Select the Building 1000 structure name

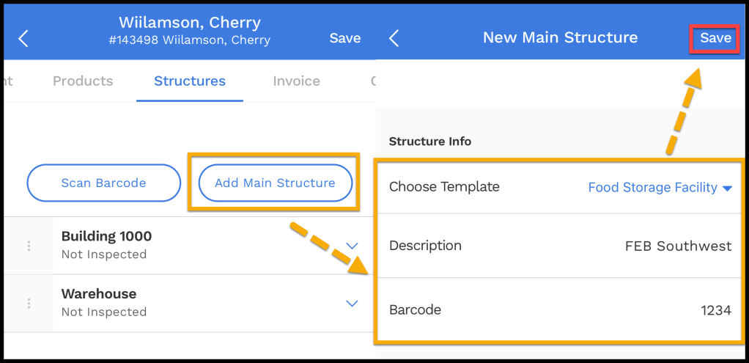[x=106, y=237]
